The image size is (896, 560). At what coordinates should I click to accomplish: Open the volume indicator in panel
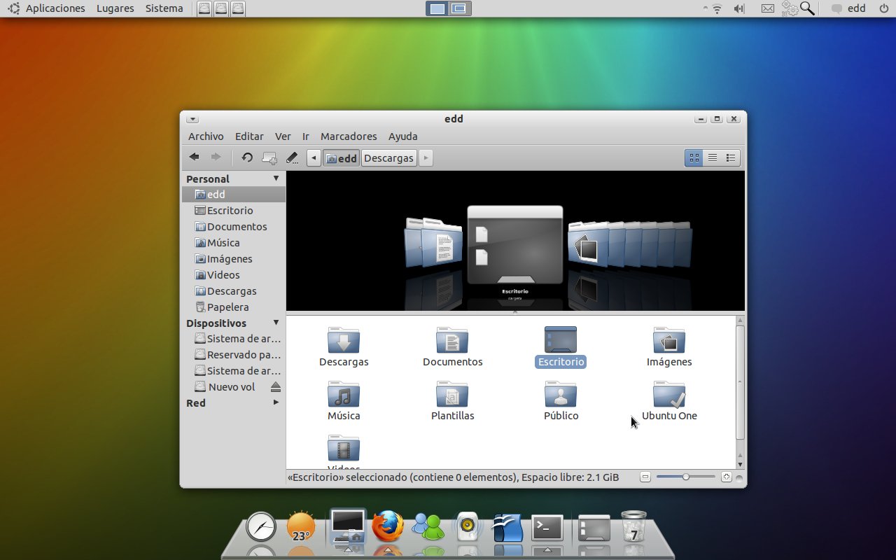[x=738, y=8]
